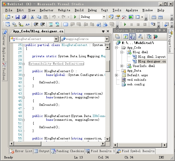Image resolution: width=175 pixels, height=161 pixels.
Task: Select the App_Code/Blog.designer.cs document tab
Action: point(38,31)
